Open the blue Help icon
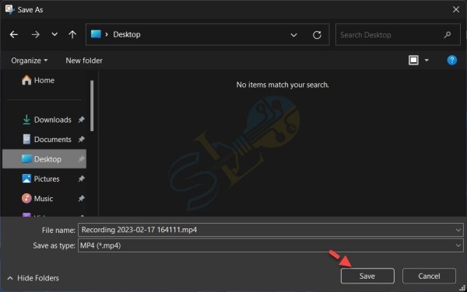Screen dimensions: 467x292 pos(451,61)
